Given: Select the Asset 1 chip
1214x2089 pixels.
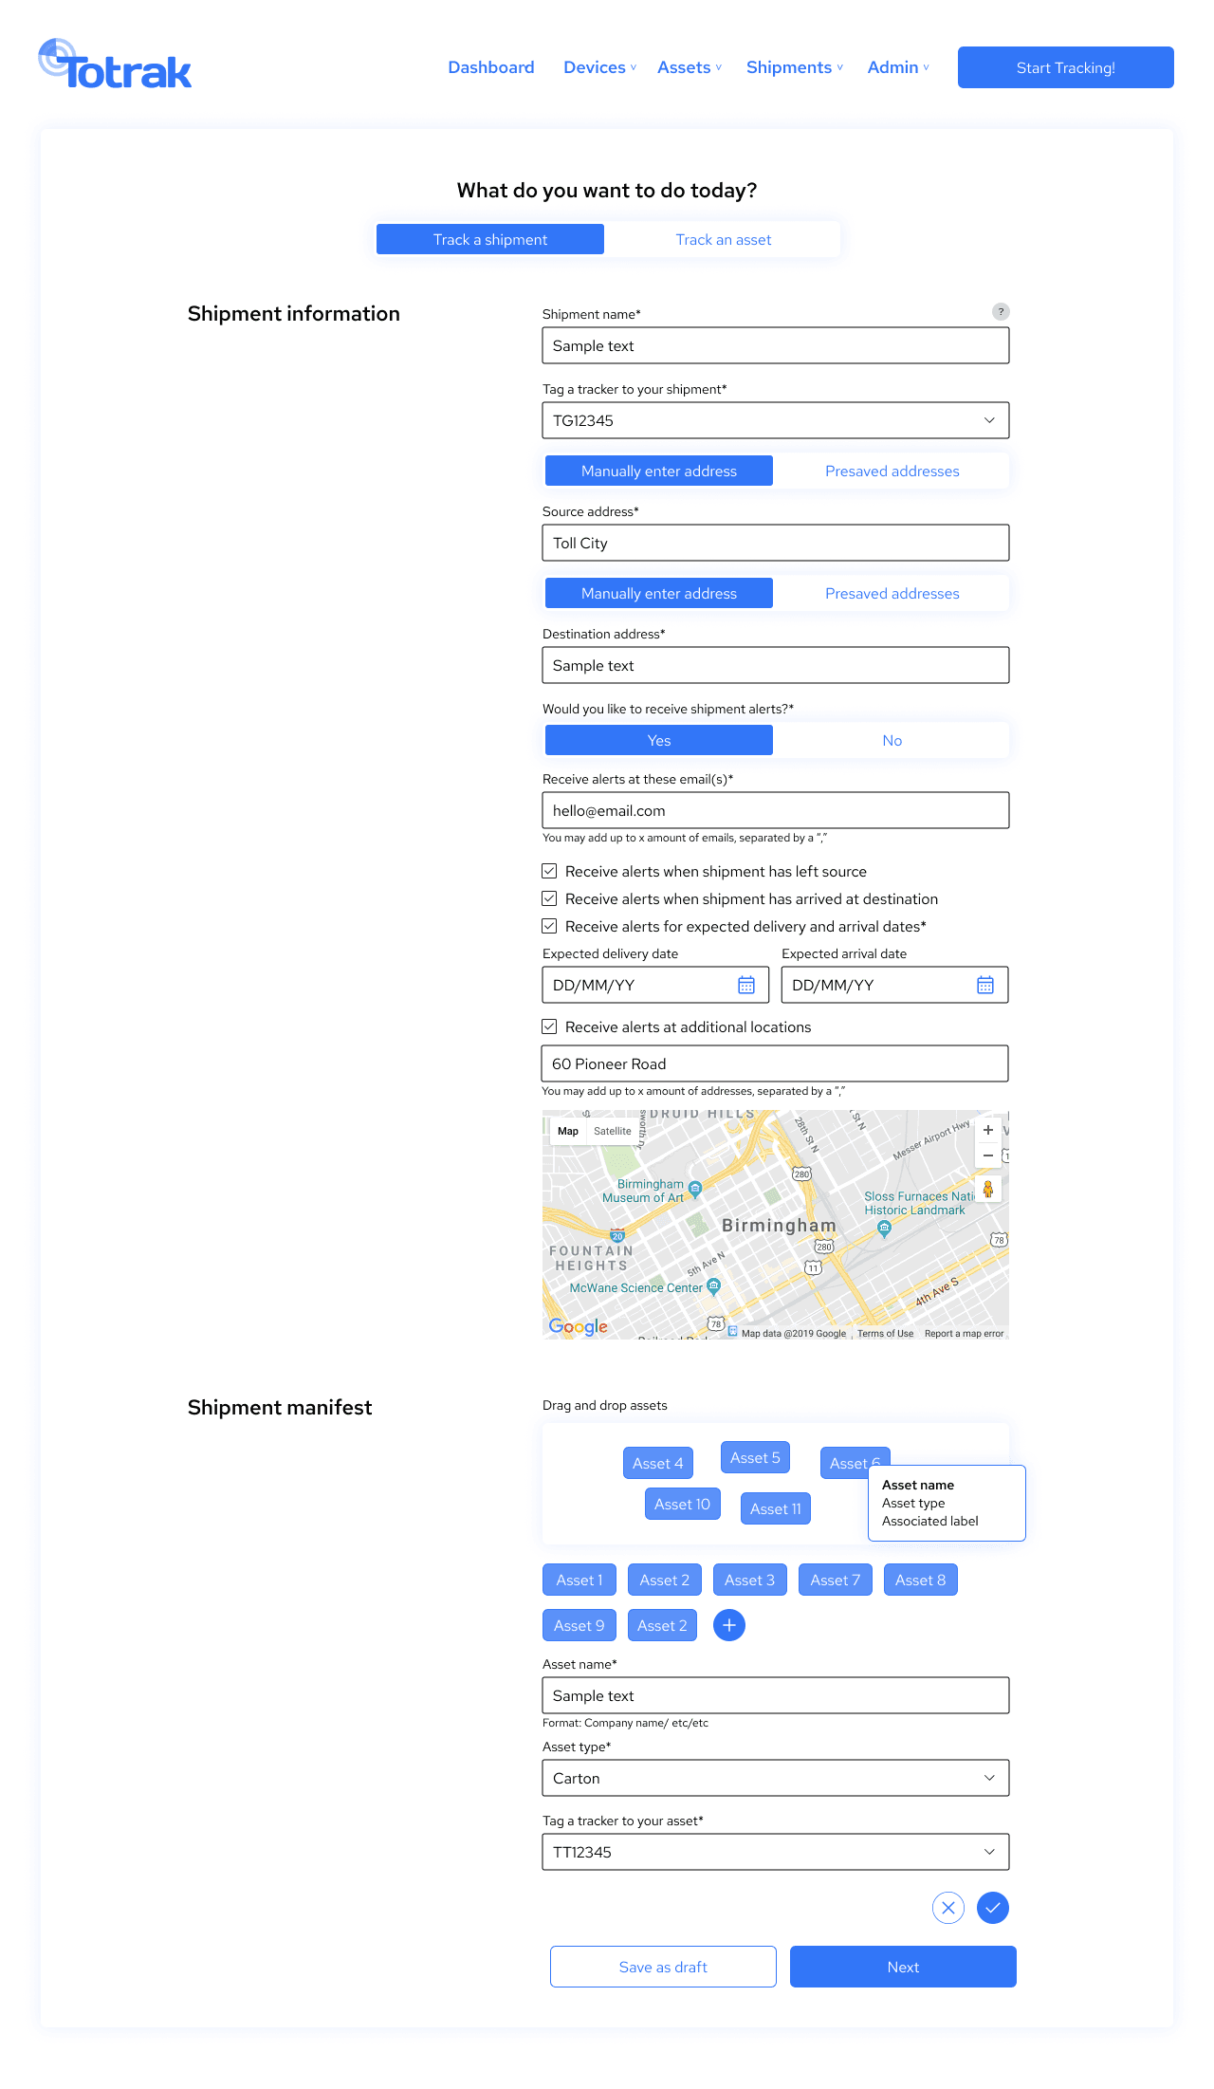Looking at the screenshot, I should tap(579, 1580).
